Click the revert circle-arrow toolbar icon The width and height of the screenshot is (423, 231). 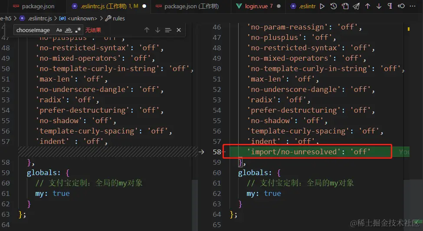coord(401,6)
